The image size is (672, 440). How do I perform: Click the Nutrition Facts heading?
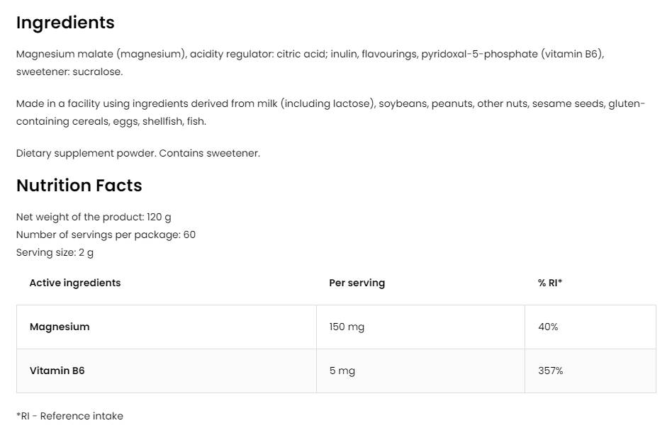[x=79, y=186]
